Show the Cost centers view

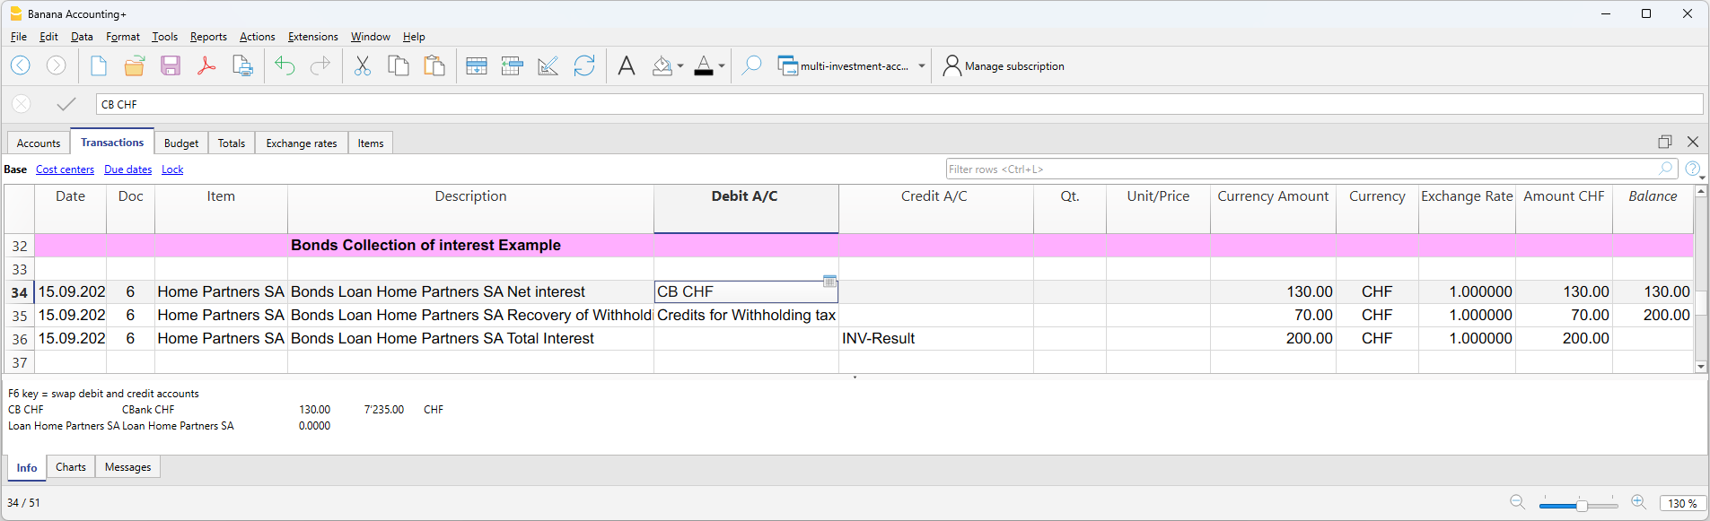pos(65,169)
